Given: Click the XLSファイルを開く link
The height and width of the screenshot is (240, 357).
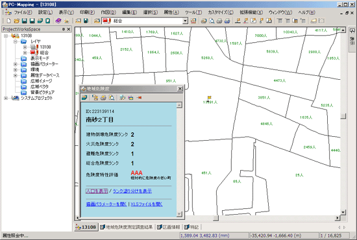Looking at the screenshot, I should click(147, 204).
